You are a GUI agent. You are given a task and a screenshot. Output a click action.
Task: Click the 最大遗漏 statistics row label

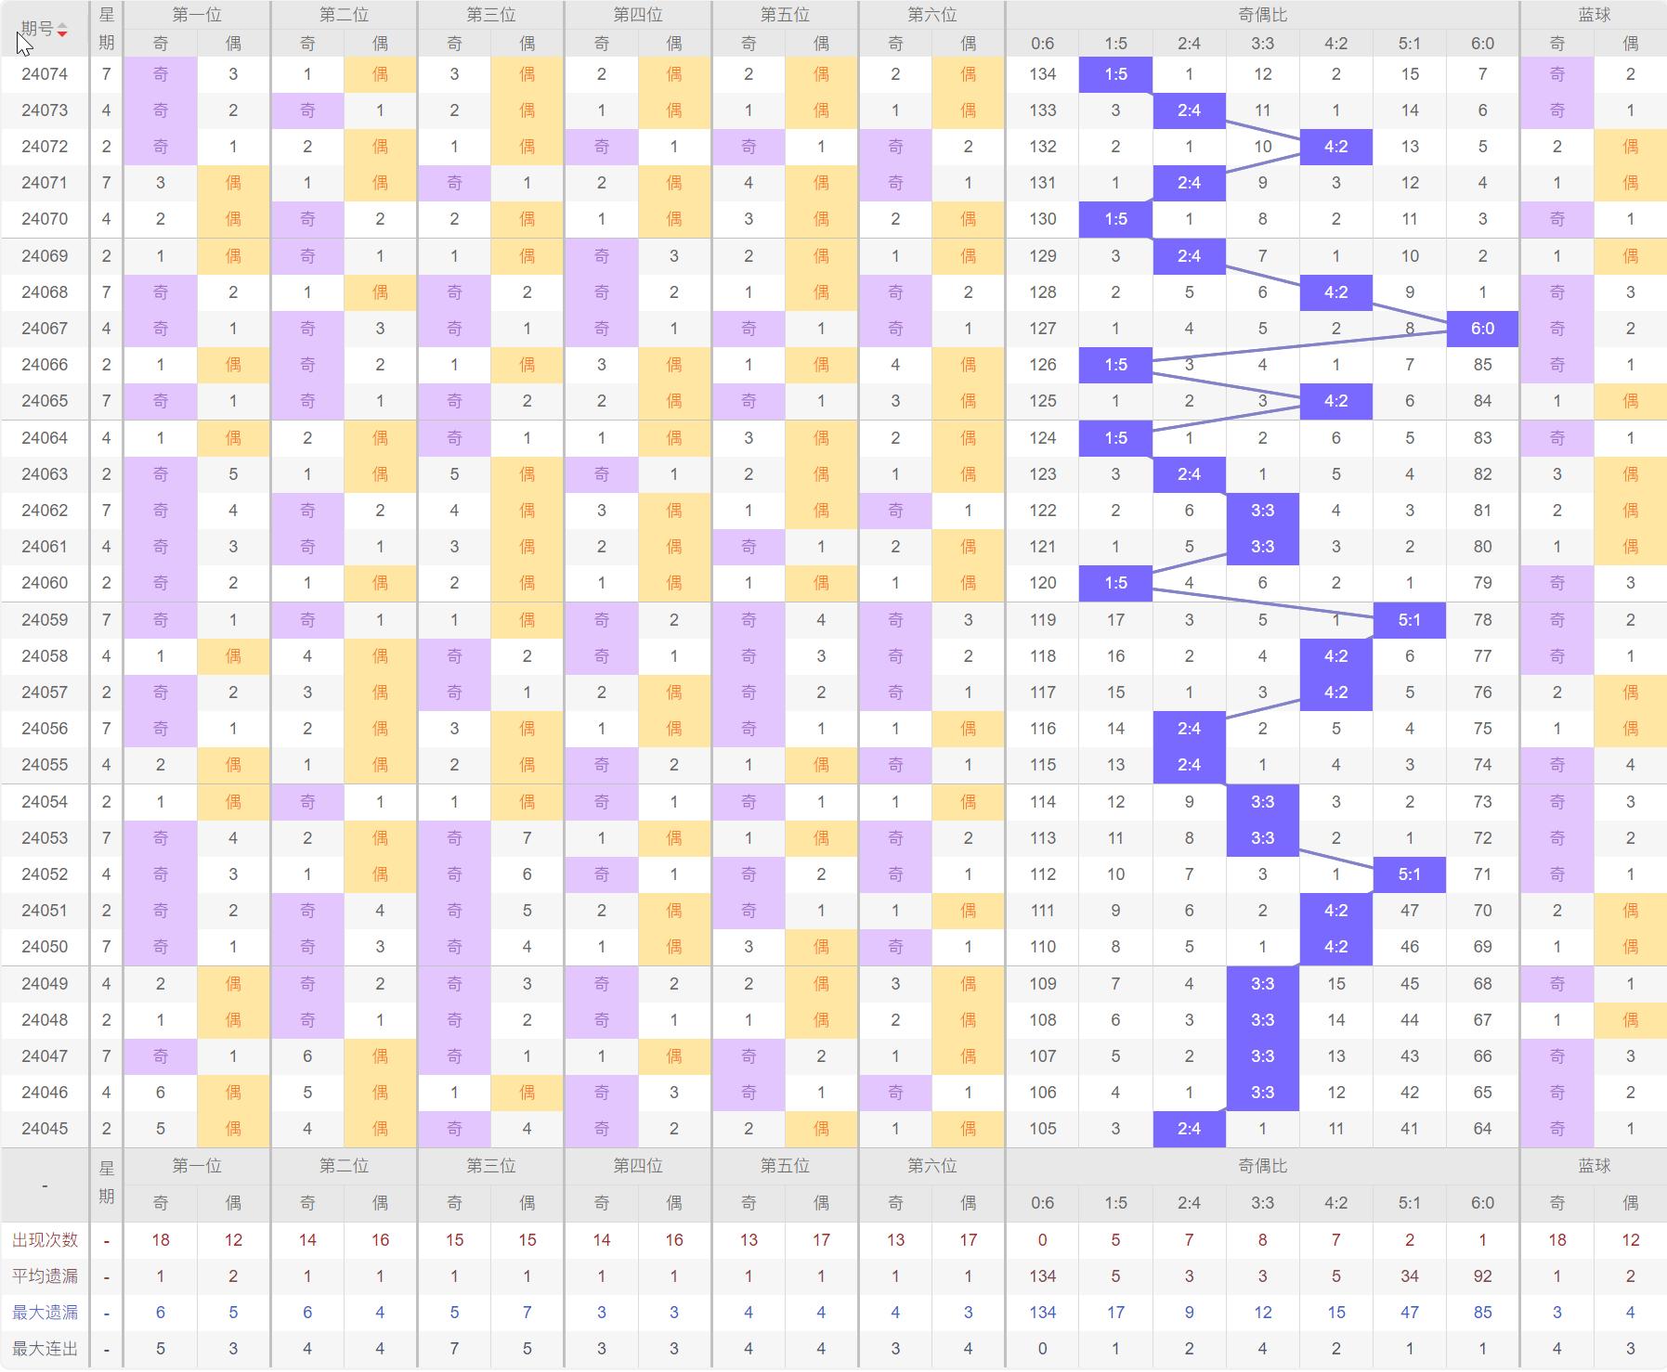(x=45, y=1313)
